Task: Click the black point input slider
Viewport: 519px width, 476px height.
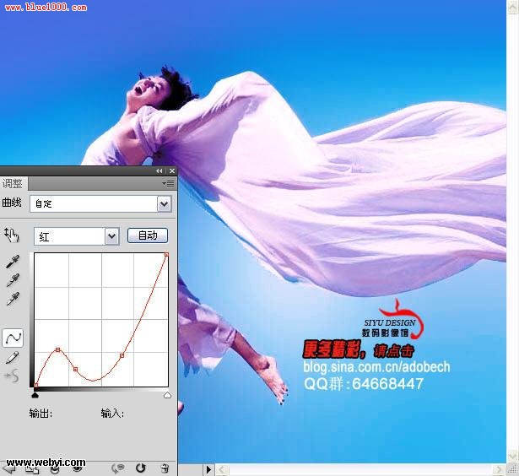Action: [35, 395]
